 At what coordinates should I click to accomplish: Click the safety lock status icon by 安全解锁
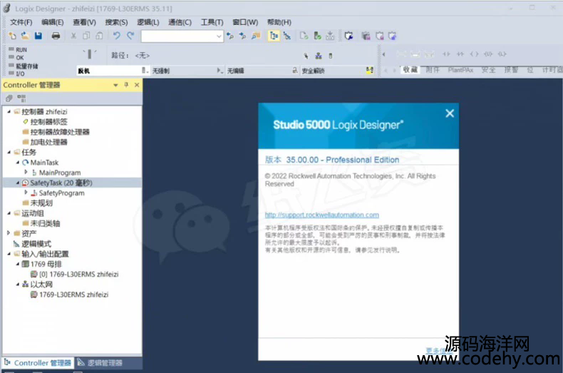370,70
